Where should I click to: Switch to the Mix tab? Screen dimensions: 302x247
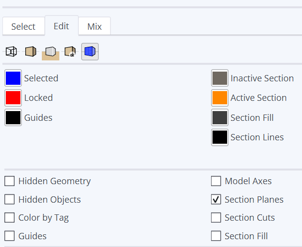point(94,26)
